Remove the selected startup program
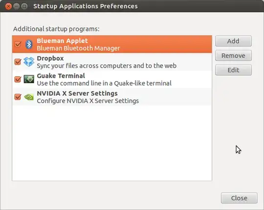 233,56
